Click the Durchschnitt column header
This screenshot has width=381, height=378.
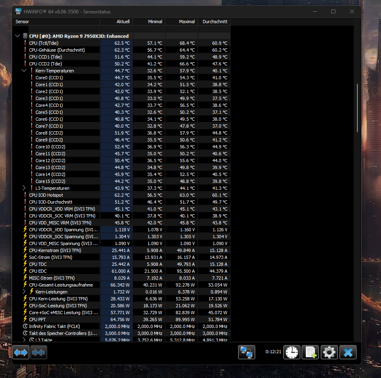[214, 22]
